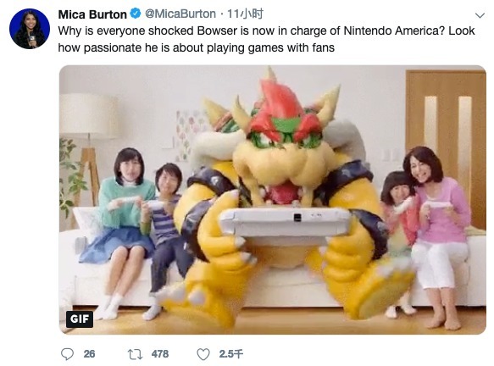494x366 pixels.
Task: Open Mica Burton's profile picture
Action: click(x=30, y=29)
